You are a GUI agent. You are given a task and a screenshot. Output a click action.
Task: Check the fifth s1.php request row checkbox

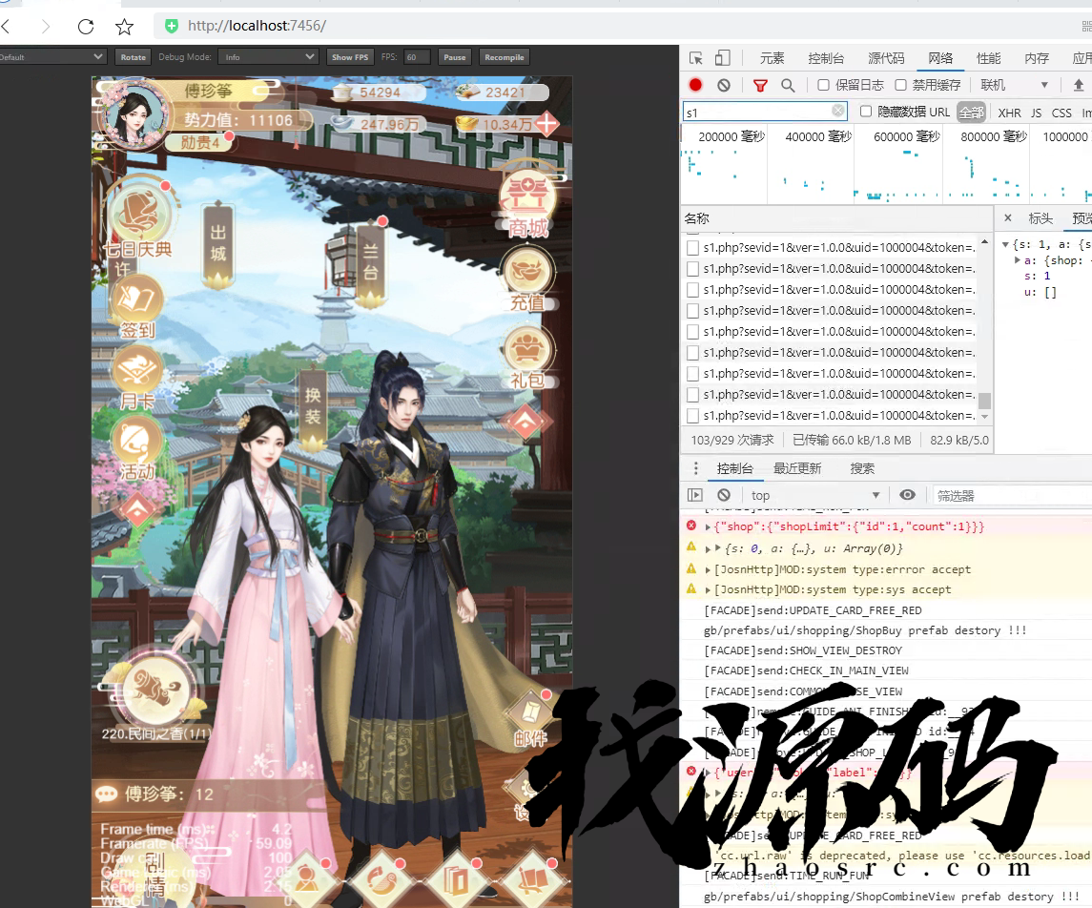692,332
